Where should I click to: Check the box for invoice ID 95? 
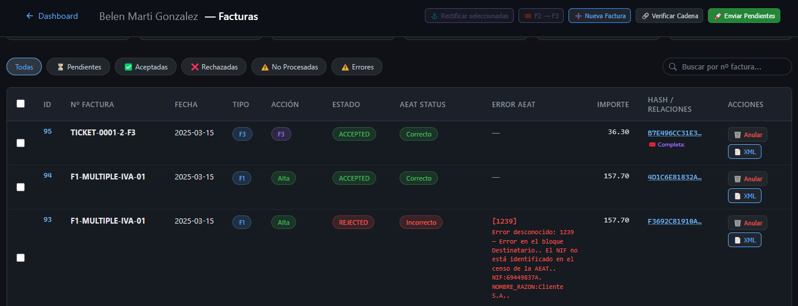(x=21, y=143)
